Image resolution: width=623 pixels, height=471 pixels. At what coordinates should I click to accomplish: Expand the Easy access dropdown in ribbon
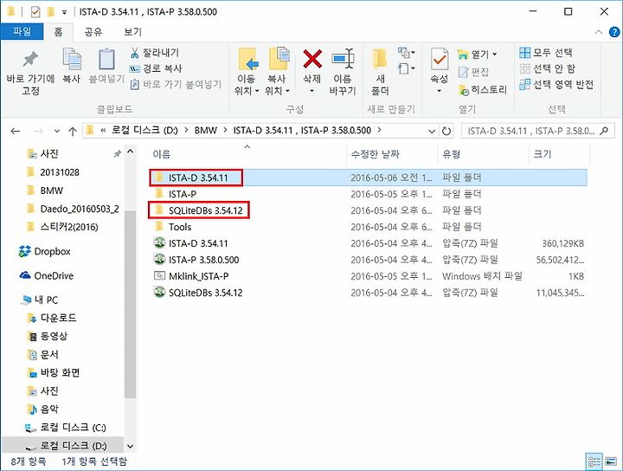[x=407, y=68]
